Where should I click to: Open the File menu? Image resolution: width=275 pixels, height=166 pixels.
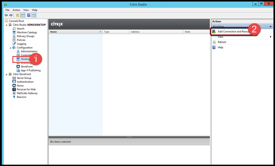(7, 10)
